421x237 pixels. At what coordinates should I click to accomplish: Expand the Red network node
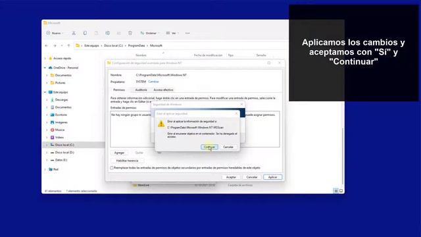[45, 169]
